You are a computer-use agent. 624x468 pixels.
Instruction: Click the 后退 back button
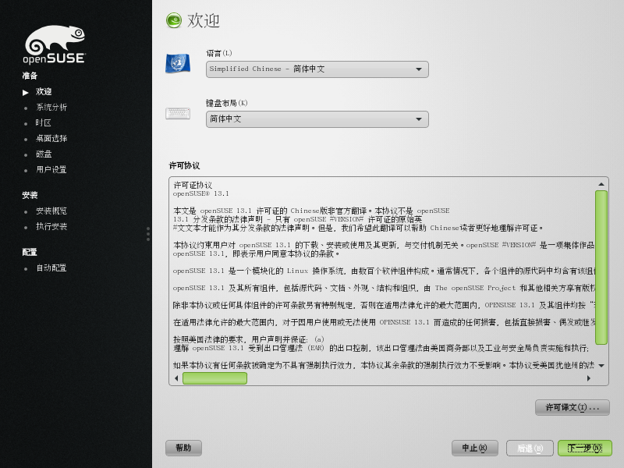tap(530, 448)
